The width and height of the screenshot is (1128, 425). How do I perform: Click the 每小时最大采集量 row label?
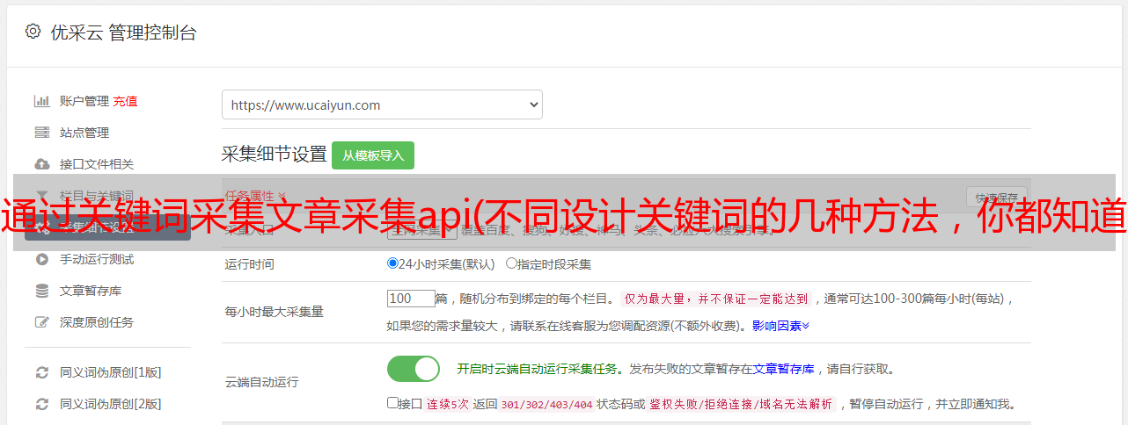click(275, 311)
